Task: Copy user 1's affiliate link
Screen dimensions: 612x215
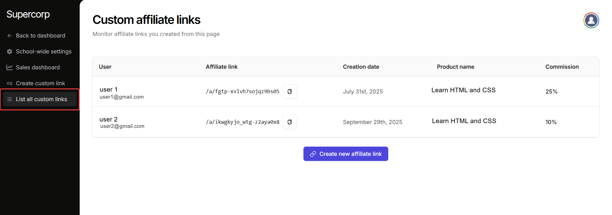Action: (289, 92)
